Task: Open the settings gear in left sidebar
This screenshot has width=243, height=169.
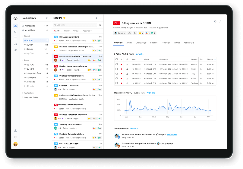Action: click(x=15, y=137)
